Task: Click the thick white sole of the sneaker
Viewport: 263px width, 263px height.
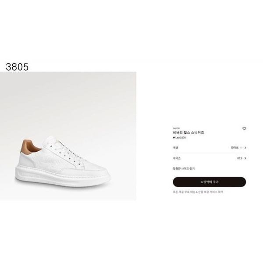Action: (x=63, y=177)
